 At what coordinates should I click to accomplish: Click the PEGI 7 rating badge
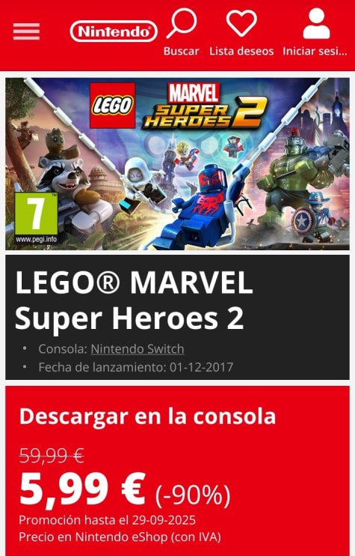[37, 218]
